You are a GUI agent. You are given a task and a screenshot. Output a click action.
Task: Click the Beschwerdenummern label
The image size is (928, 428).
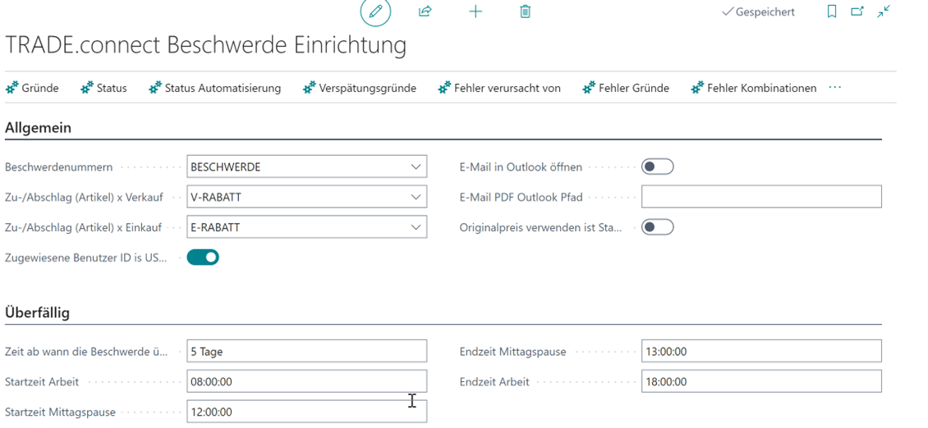click(x=58, y=167)
